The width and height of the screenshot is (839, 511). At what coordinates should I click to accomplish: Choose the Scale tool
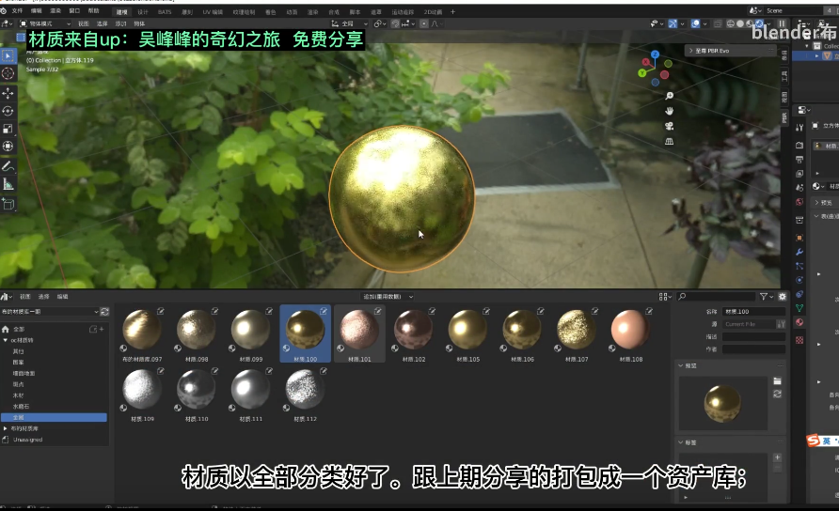8,129
